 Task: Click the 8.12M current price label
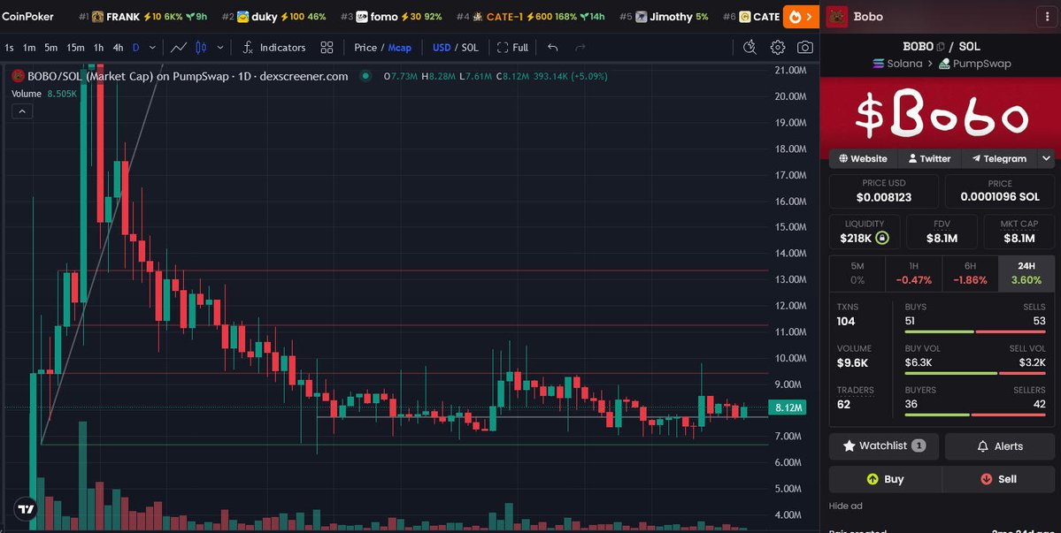click(x=788, y=407)
